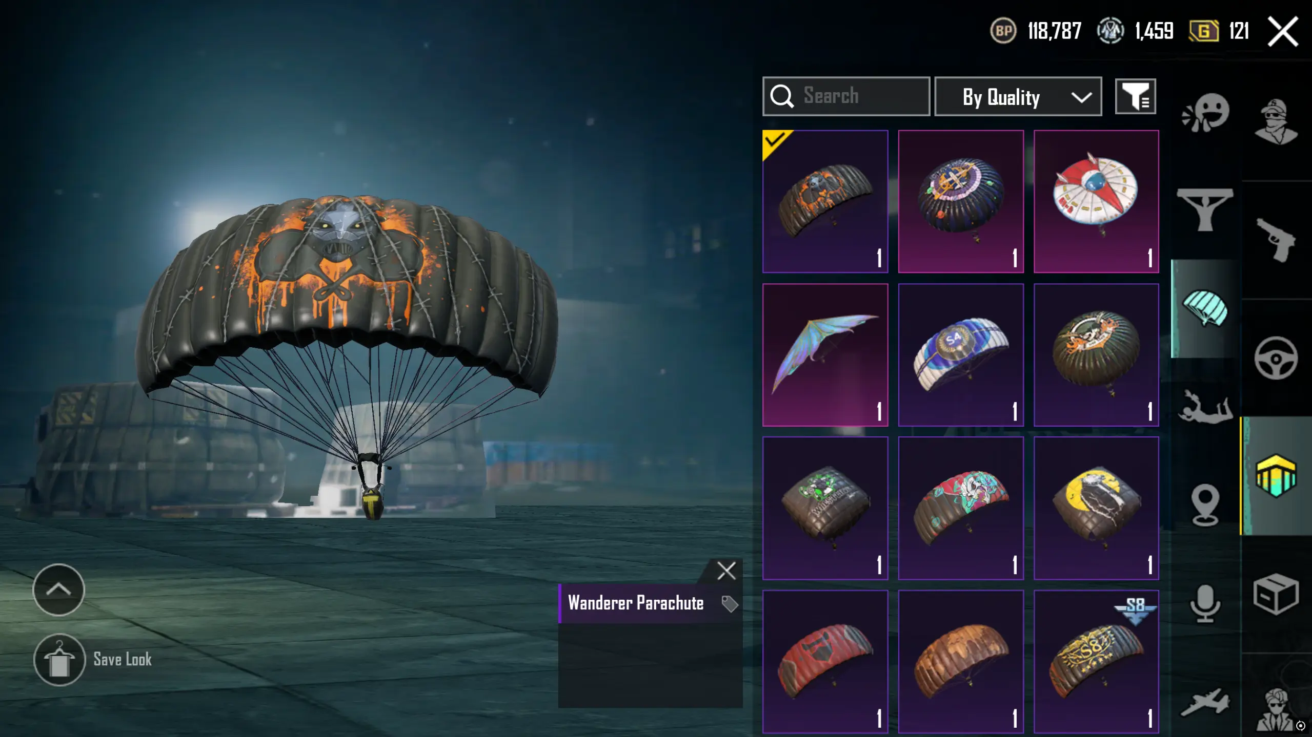Select the skydiving pose category icon
Screen dimensions: 1312x737
(1205, 407)
